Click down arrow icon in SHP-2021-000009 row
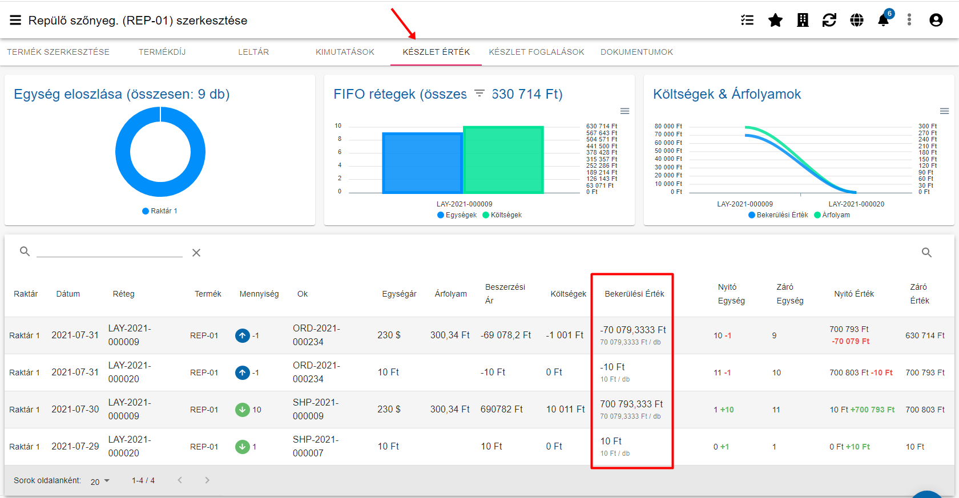The height and width of the screenshot is (498, 959). 243,410
